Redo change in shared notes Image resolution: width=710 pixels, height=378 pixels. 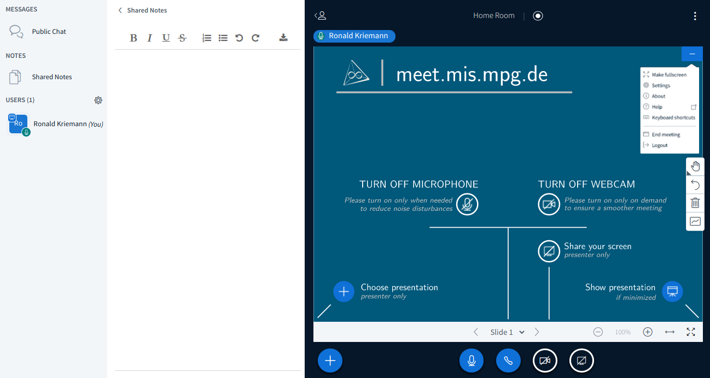click(255, 38)
